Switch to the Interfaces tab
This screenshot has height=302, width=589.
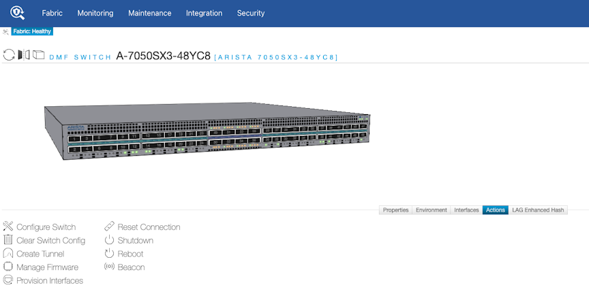466,210
